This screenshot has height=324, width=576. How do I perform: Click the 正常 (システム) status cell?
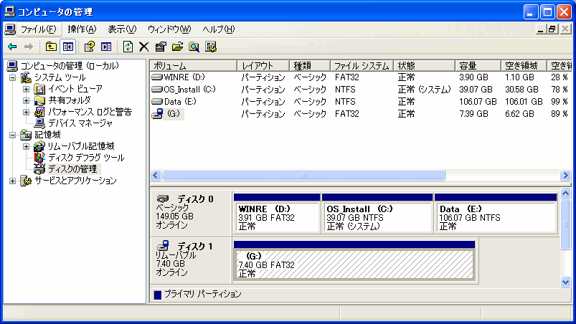click(x=424, y=89)
